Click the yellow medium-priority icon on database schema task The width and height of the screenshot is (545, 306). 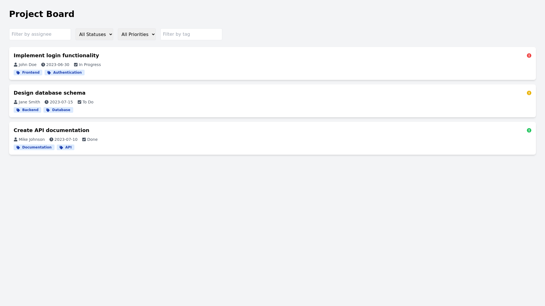coord(529,93)
